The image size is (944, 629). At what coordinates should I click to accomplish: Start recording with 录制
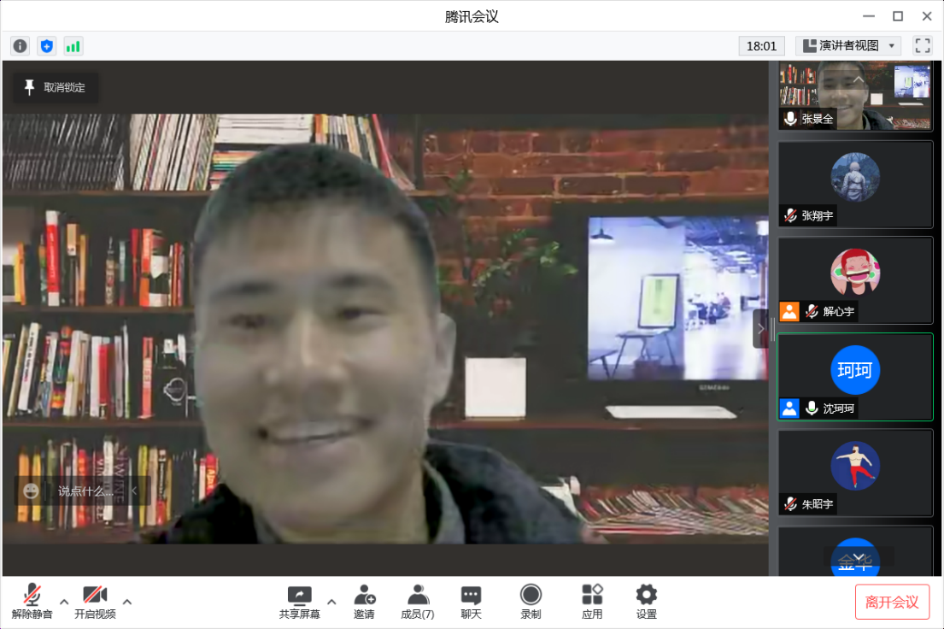(531, 602)
